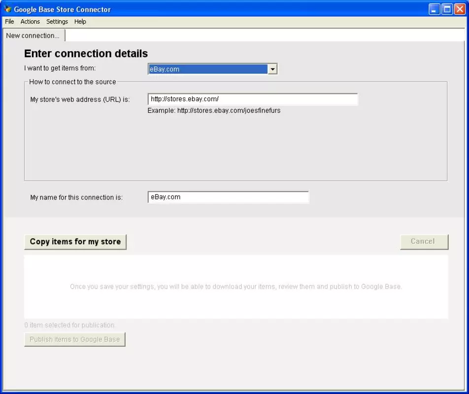Screen dimensions: 469x394
Task: Click the Cancel button
Action: (x=424, y=241)
